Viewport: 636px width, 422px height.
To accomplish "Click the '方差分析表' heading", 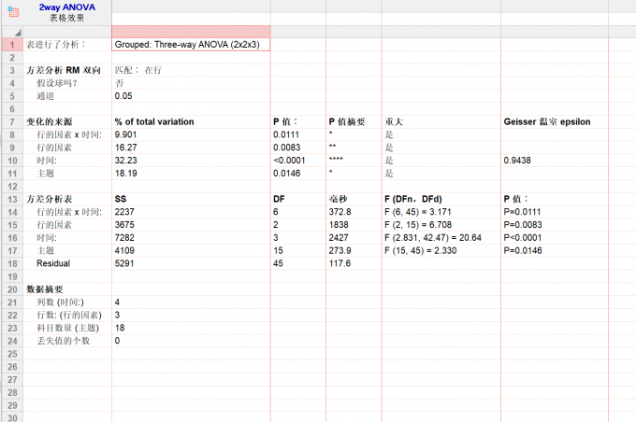I will (x=49, y=199).
